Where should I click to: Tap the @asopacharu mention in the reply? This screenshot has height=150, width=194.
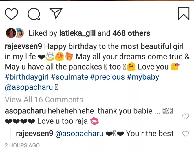pos(80,134)
